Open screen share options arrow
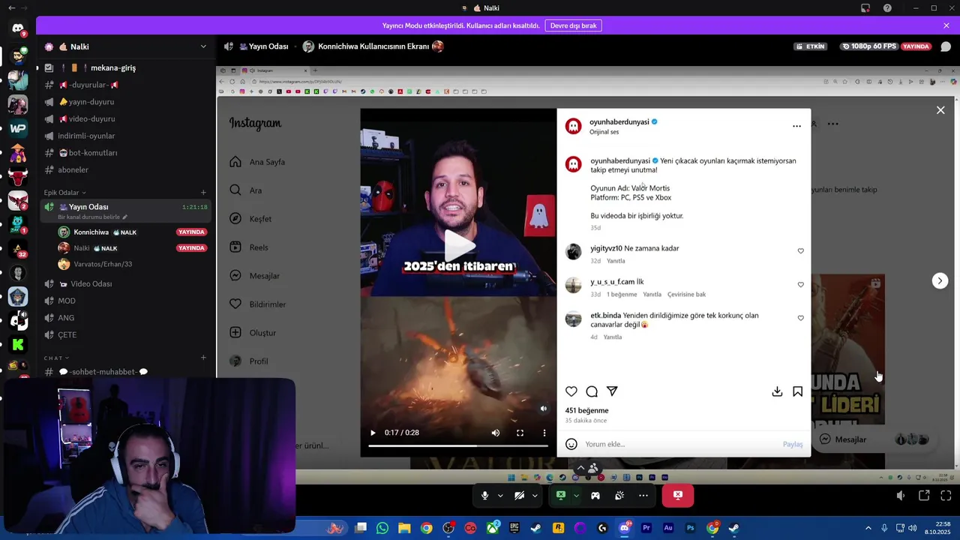 click(x=576, y=496)
